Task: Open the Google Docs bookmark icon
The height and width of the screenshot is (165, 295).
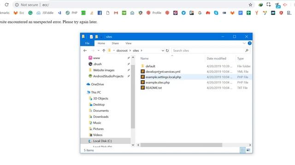Action: (x=241, y=13)
